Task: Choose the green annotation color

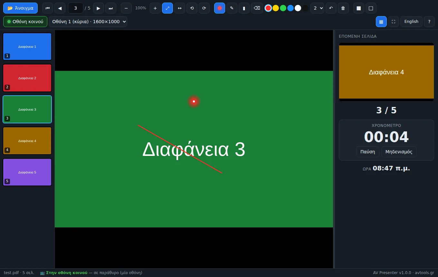Action: pyautogui.click(x=283, y=8)
